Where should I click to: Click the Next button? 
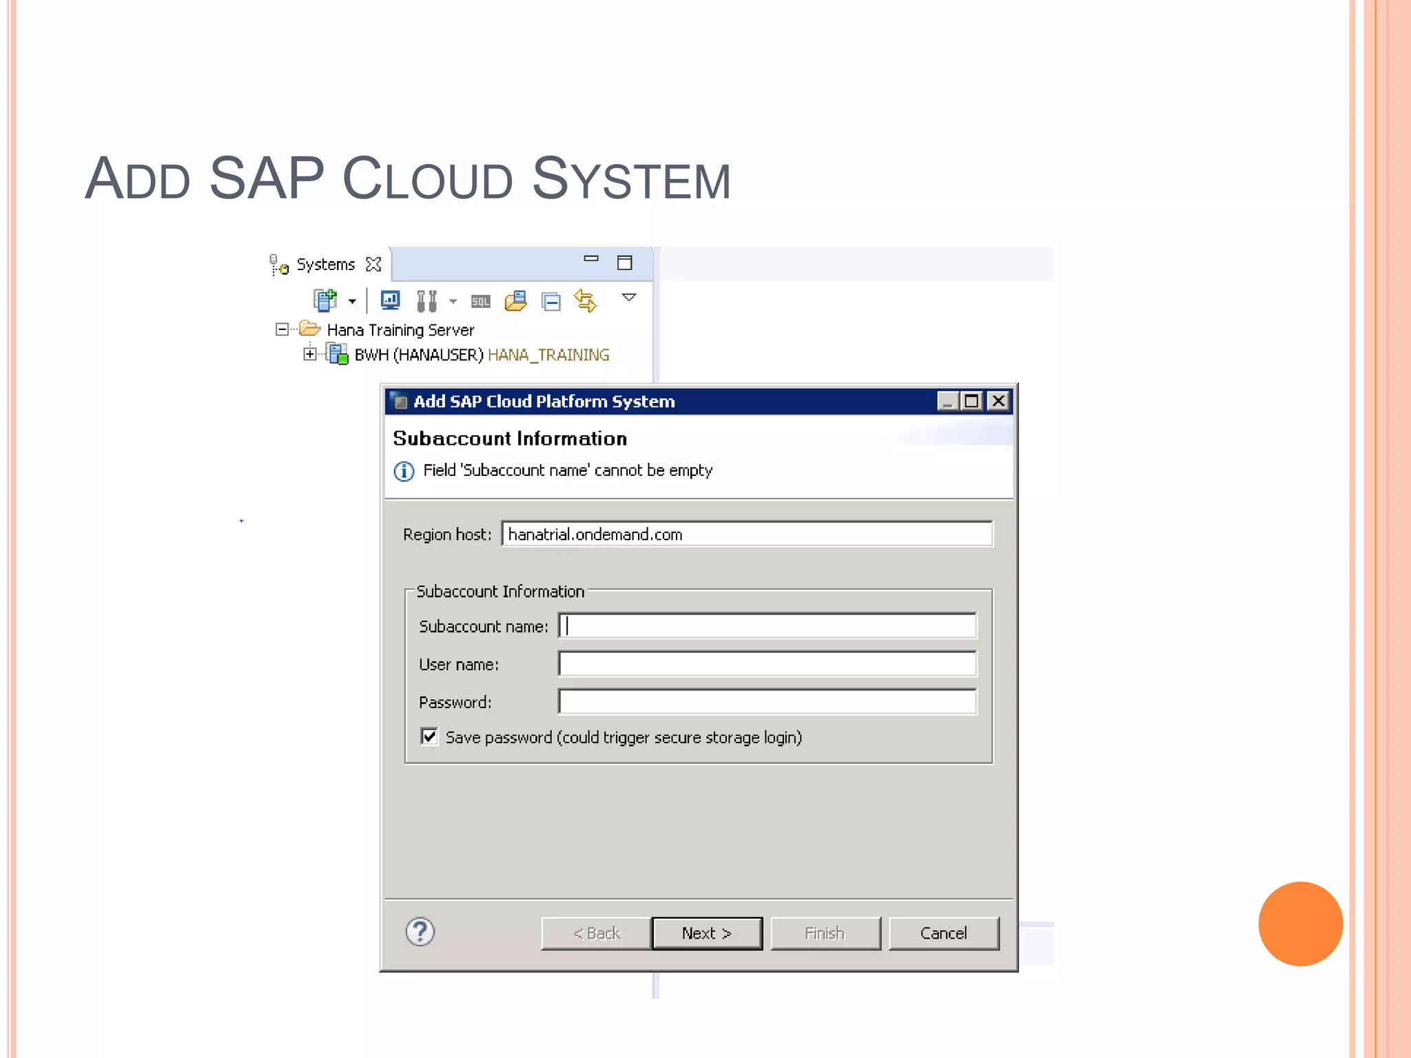coord(707,933)
